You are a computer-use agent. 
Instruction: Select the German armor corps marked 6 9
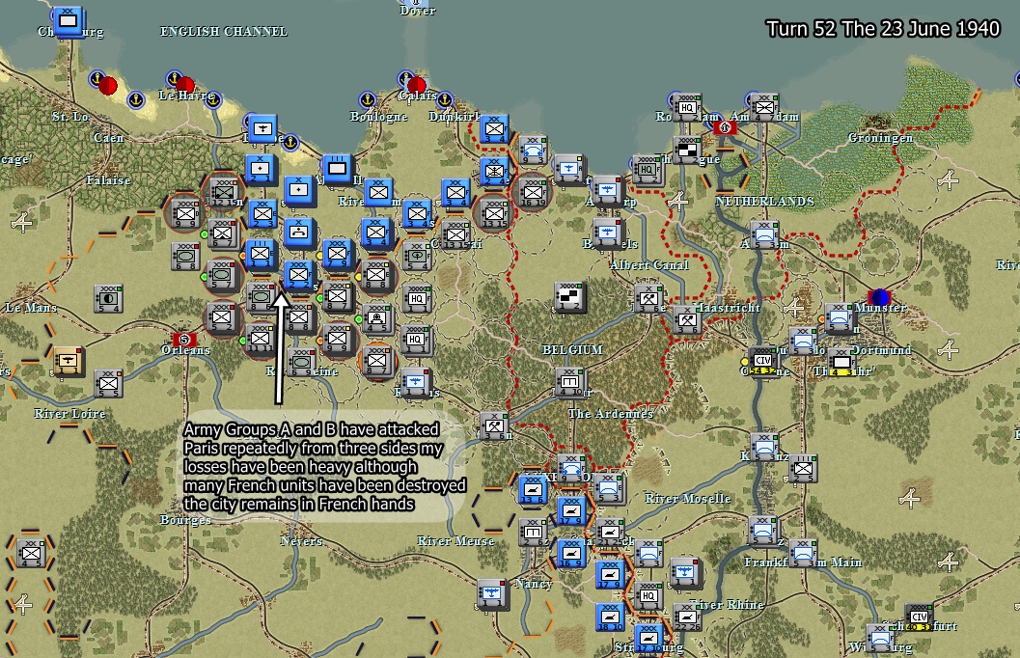tap(301, 362)
